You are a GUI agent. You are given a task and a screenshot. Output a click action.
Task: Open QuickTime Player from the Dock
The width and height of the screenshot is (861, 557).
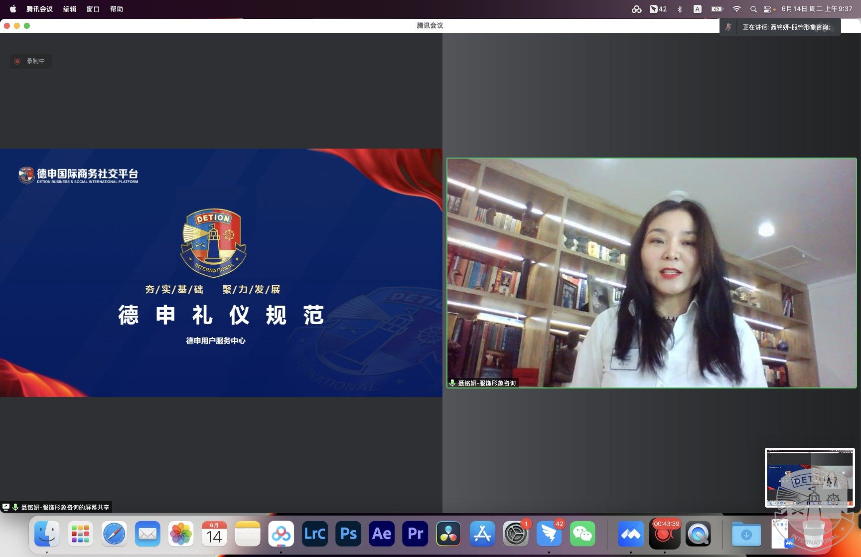[698, 534]
